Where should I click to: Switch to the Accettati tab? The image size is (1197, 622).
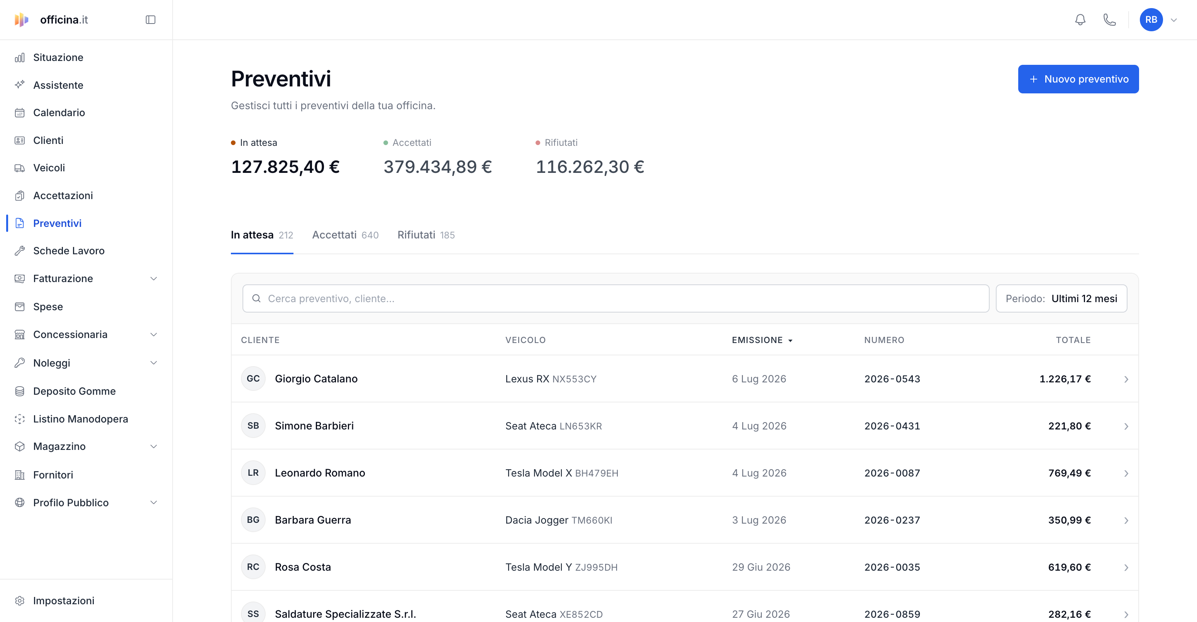pyautogui.click(x=345, y=235)
